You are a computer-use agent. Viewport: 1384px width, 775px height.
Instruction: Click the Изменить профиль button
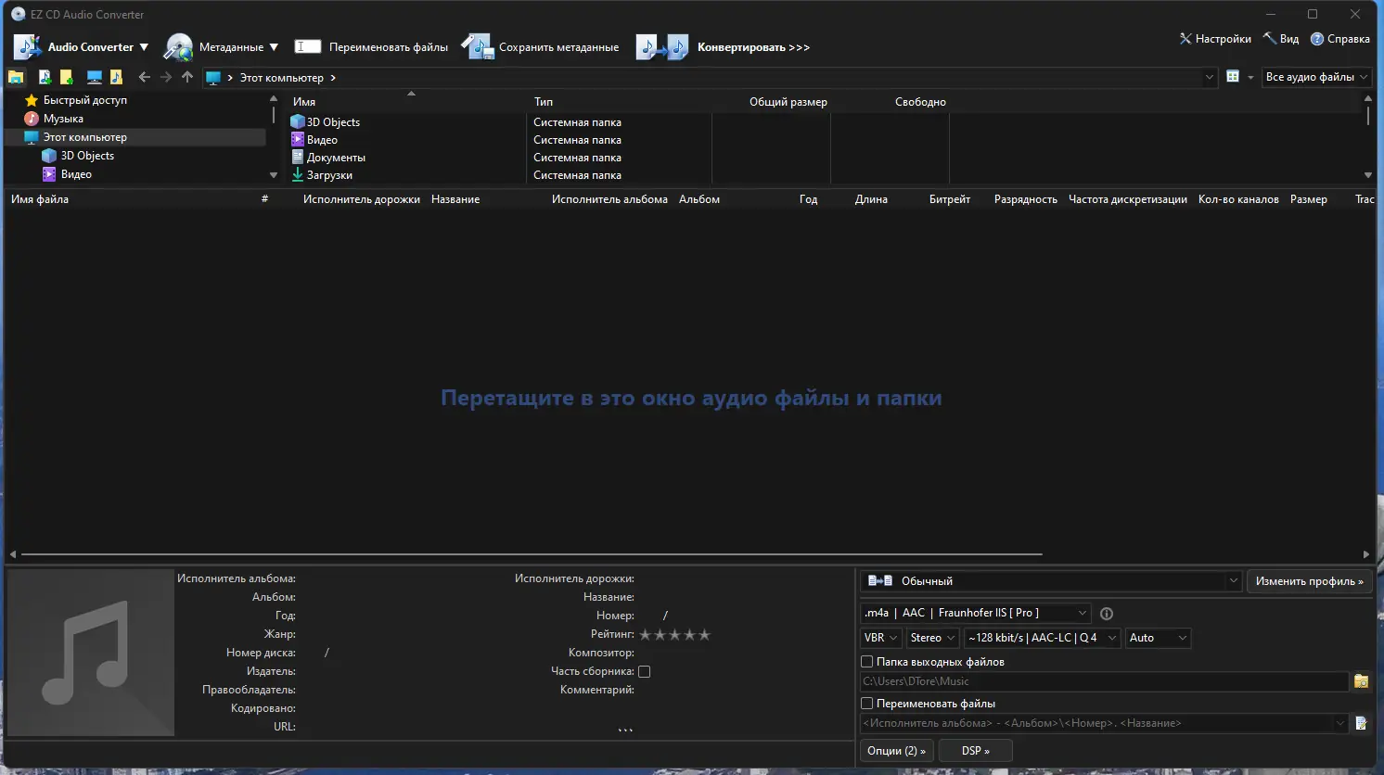point(1309,581)
